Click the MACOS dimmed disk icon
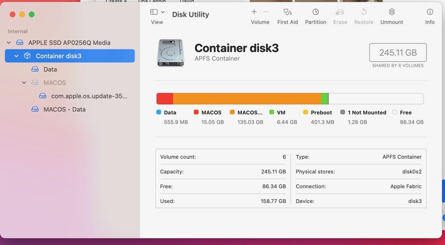445x245 pixels. pyautogui.click(x=35, y=82)
